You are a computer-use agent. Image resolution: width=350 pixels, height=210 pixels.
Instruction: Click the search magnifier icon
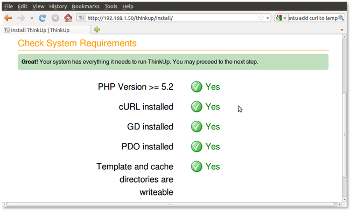[341, 18]
